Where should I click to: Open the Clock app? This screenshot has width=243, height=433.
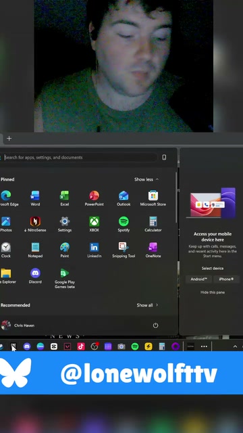6,250
